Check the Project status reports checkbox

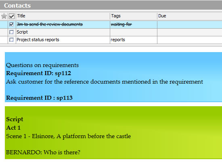pyautogui.click(x=11, y=40)
